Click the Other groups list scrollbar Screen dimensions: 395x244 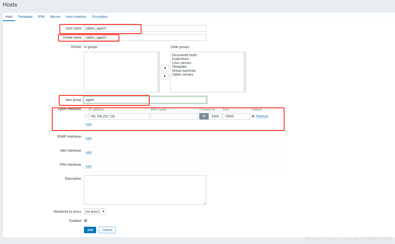coord(245,72)
